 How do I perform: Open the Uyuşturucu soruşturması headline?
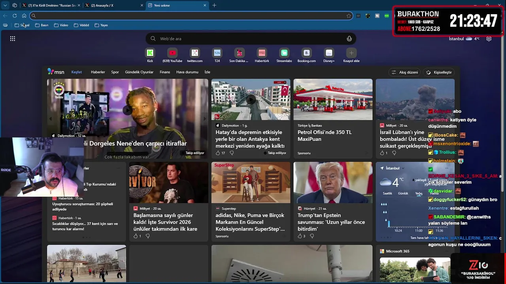pyautogui.click(x=83, y=206)
